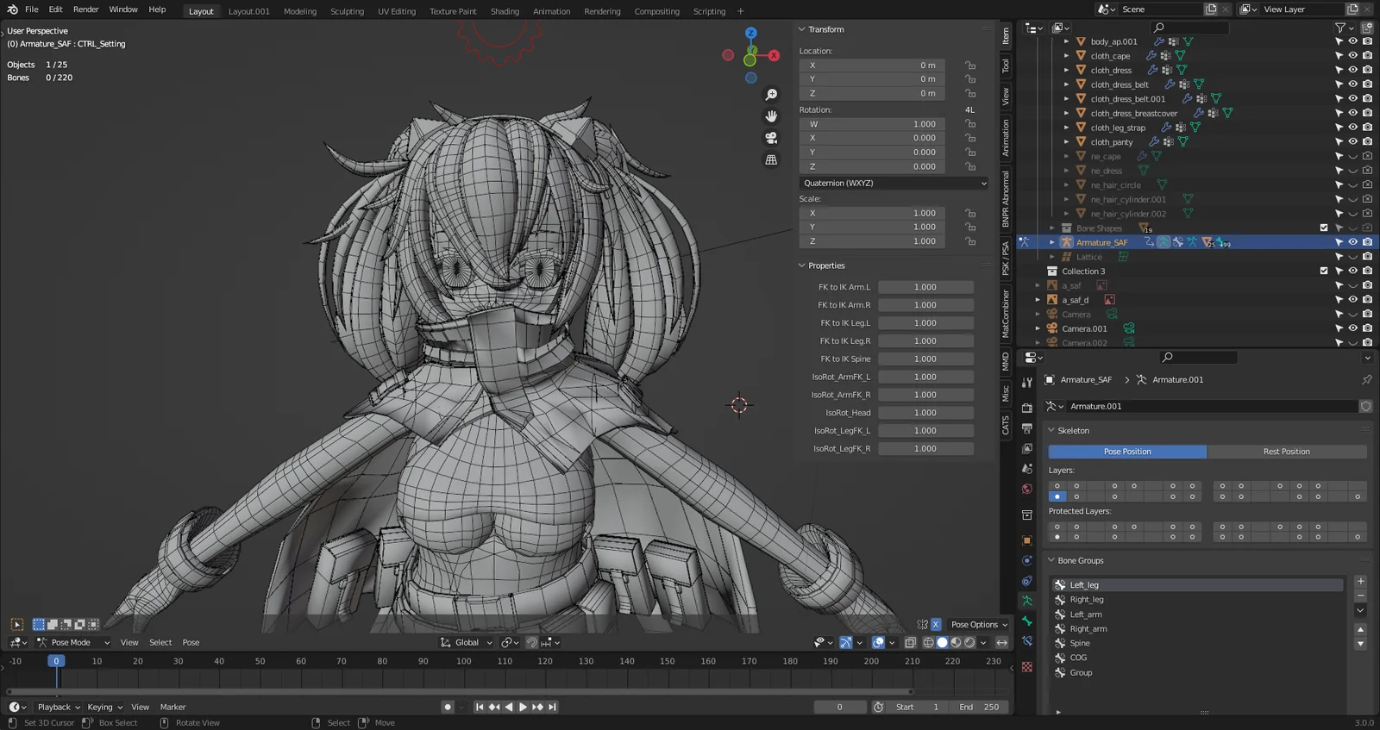The height and width of the screenshot is (730, 1380).
Task: Expand cloth_cape tree item
Action: (x=1066, y=56)
